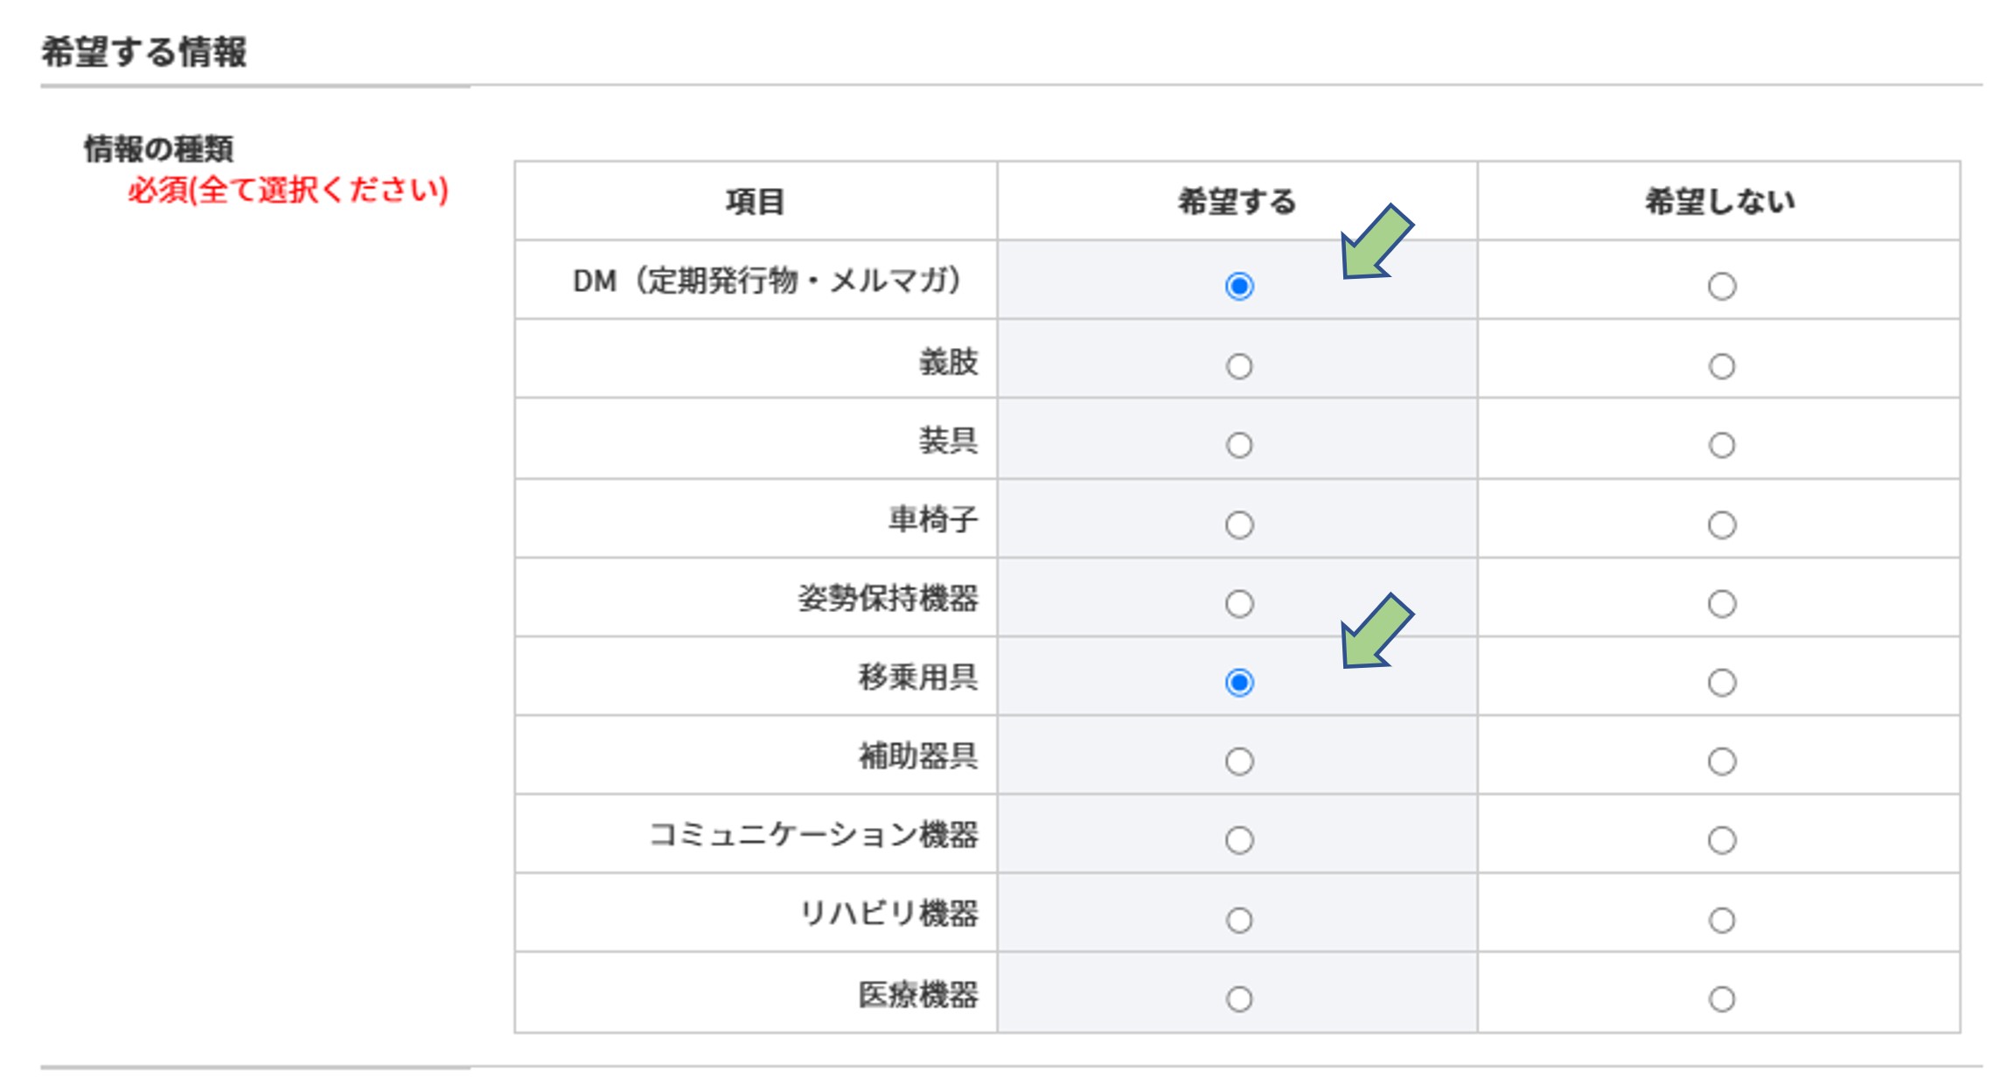This screenshot has width=2007, height=1077.
Task: Click the selected 希望する radio for 移乗用具
Action: (1238, 682)
